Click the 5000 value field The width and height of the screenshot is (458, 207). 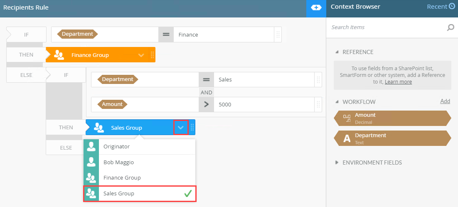[x=264, y=104]
